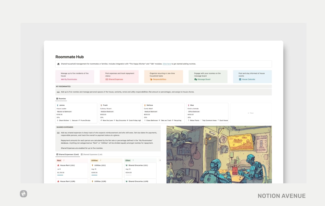325x206 pixels.
Task: Click the My Roommates people icon
Action: (x=62, y=79)
